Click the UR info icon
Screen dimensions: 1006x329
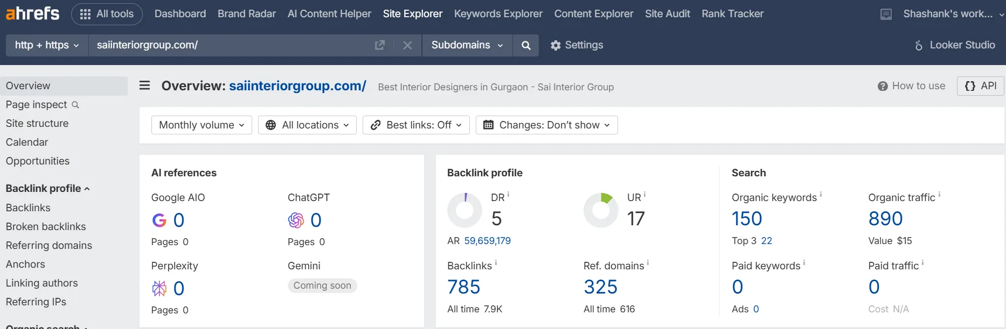click(644, 195)
